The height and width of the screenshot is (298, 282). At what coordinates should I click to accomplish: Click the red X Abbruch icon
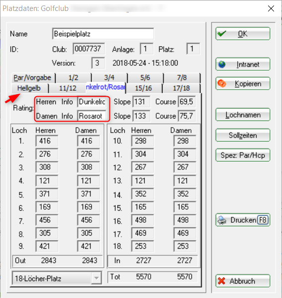(221, 281)
